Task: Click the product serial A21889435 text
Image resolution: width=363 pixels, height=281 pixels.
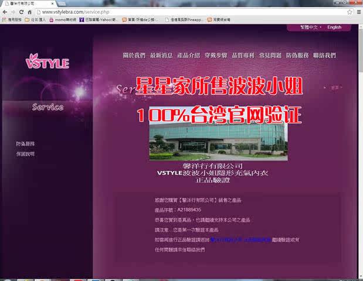Action: tap(189, 210)
